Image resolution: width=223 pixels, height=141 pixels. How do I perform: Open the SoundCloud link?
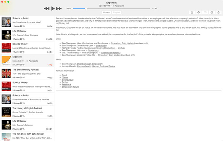click(x=68, y=80)
